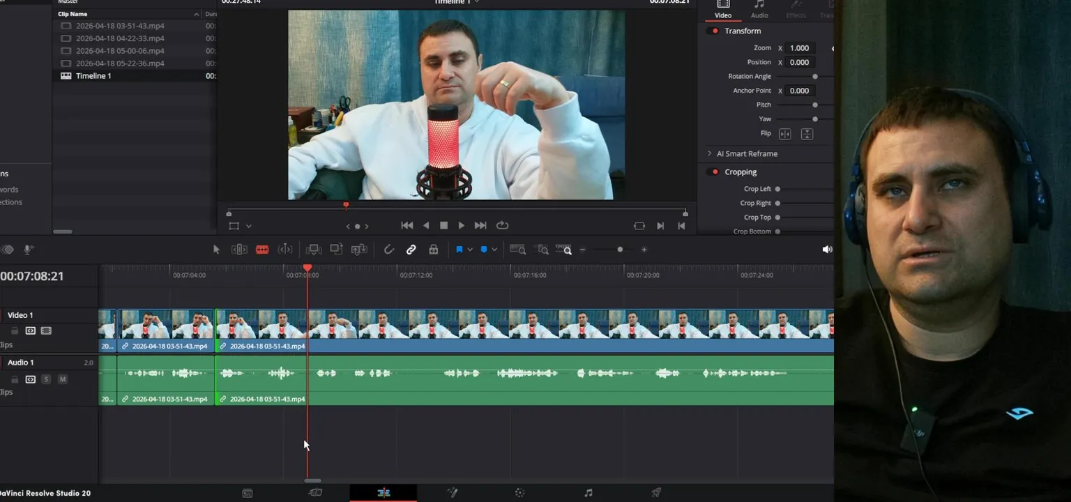The height and width of the screenshot is (502, 1071).
Task: Toggle timeline Snapping magnet icon
Action: (389, 250)
